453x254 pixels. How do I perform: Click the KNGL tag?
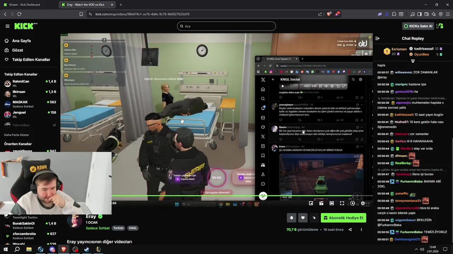(x=133, y=228)
